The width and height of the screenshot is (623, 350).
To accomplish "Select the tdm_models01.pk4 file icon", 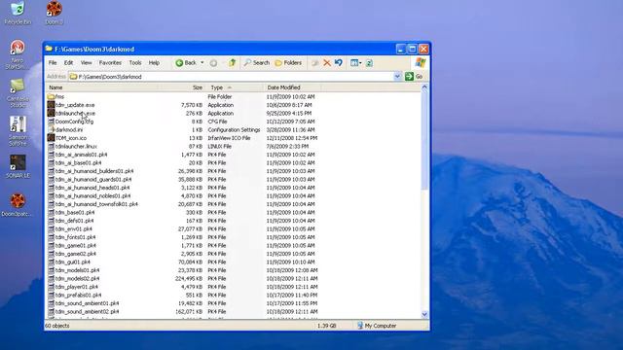I will 51,270.
